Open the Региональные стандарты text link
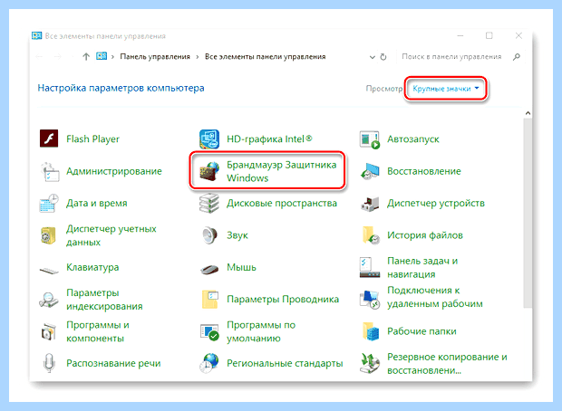562x411 pixels. point(285,363)
